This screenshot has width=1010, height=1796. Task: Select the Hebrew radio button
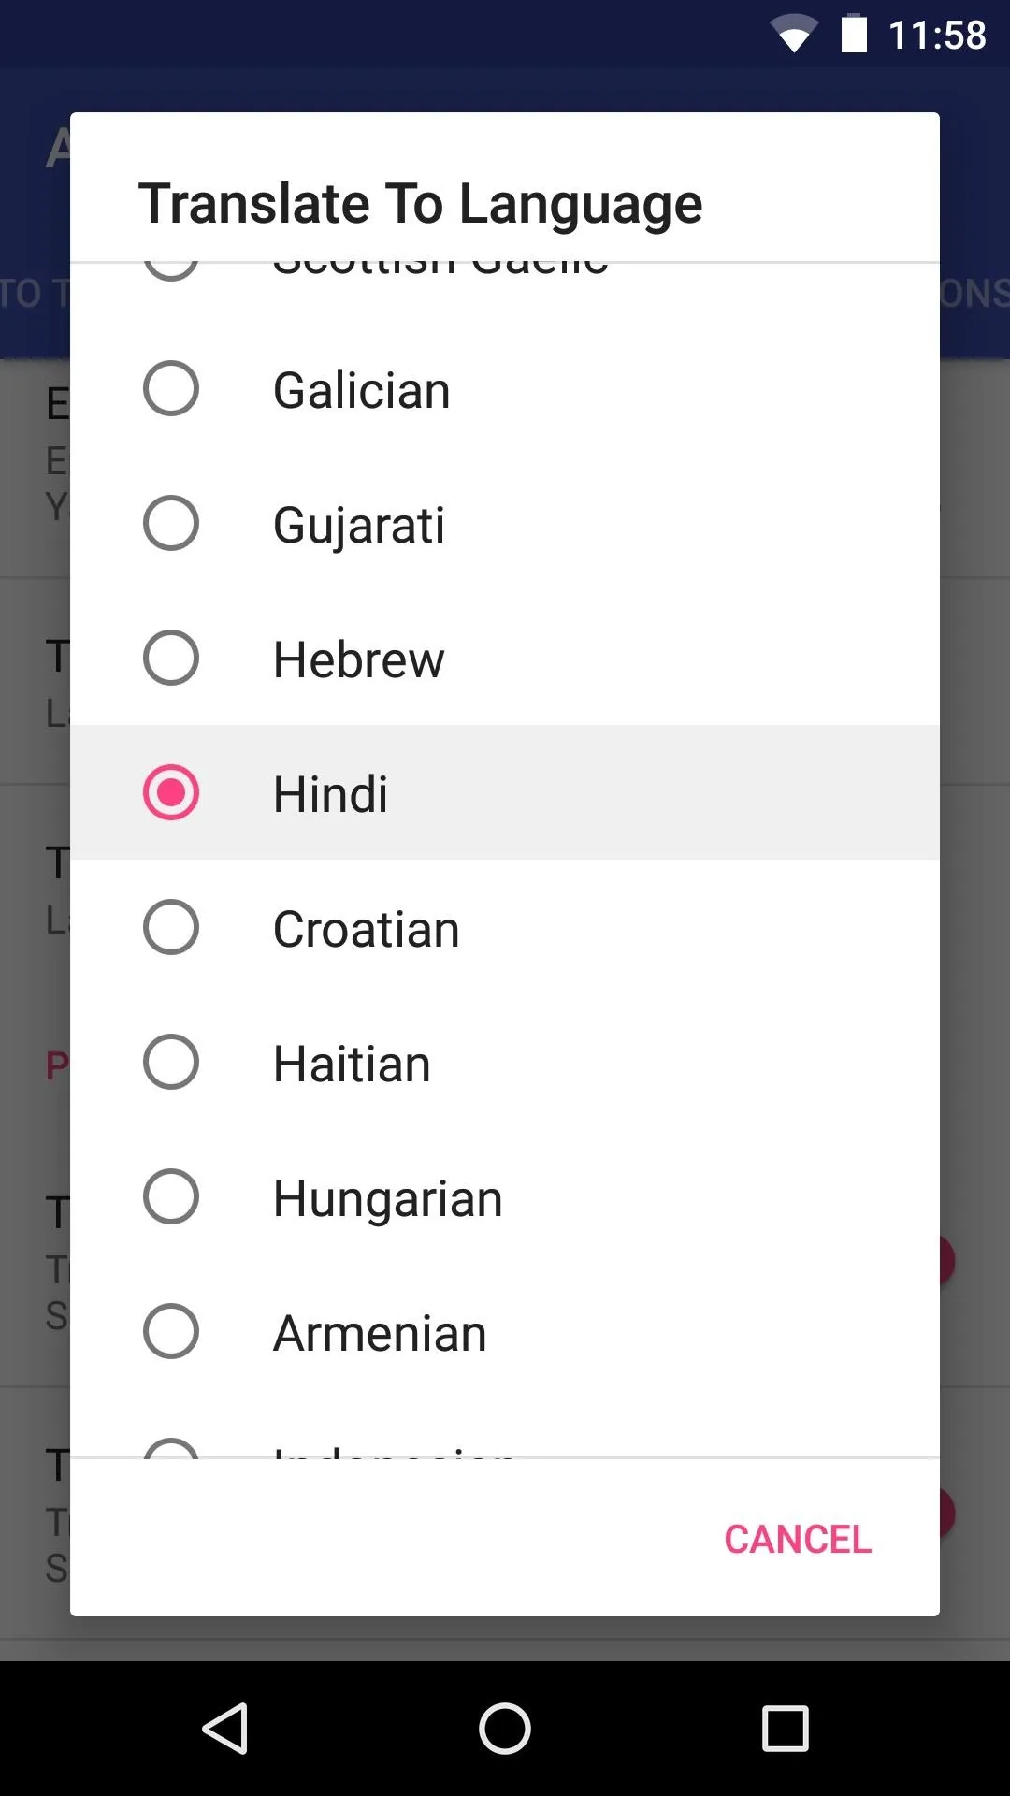(x=171, y=658)
